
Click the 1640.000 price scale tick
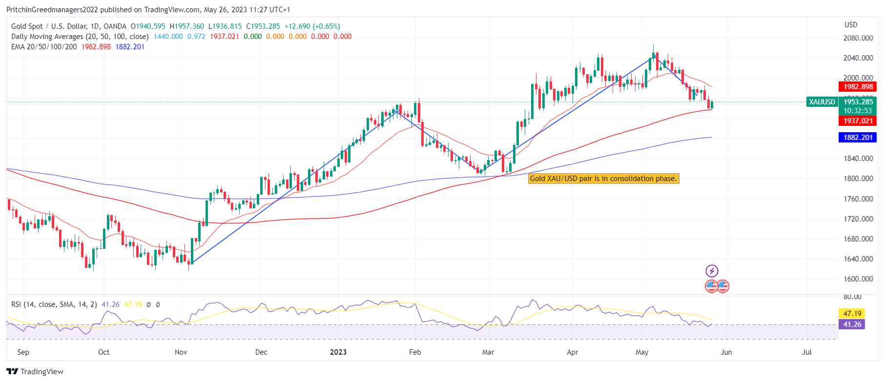click(x=858, y=259)
